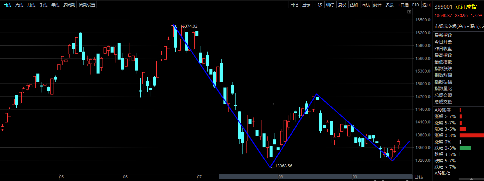Click the percent change 1.72%
The image size is (484, 181).
click(476, 16)
